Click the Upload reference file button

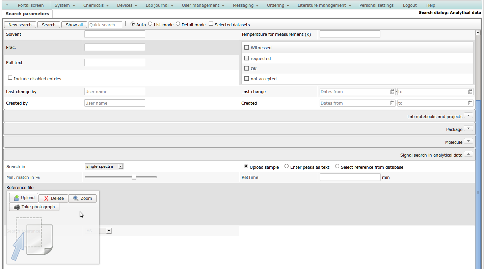coord(24,198)
